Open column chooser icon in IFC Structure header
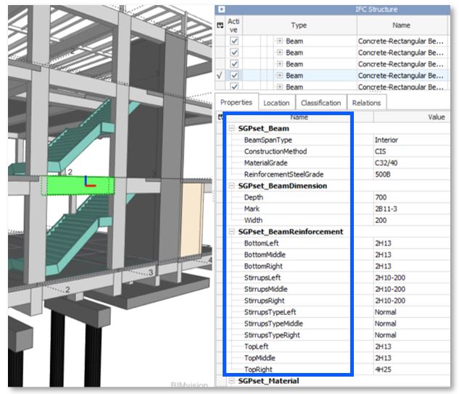The width and height of the screenshot is (459, 394). 220,25
